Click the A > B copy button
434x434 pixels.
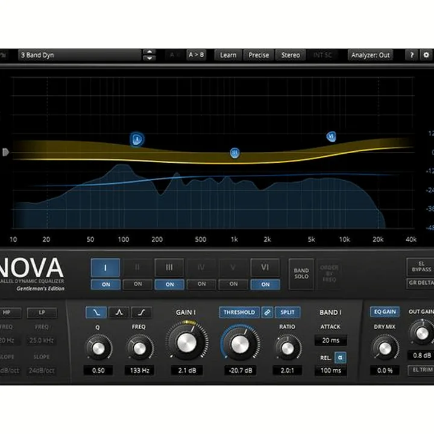tap(196, 55)
